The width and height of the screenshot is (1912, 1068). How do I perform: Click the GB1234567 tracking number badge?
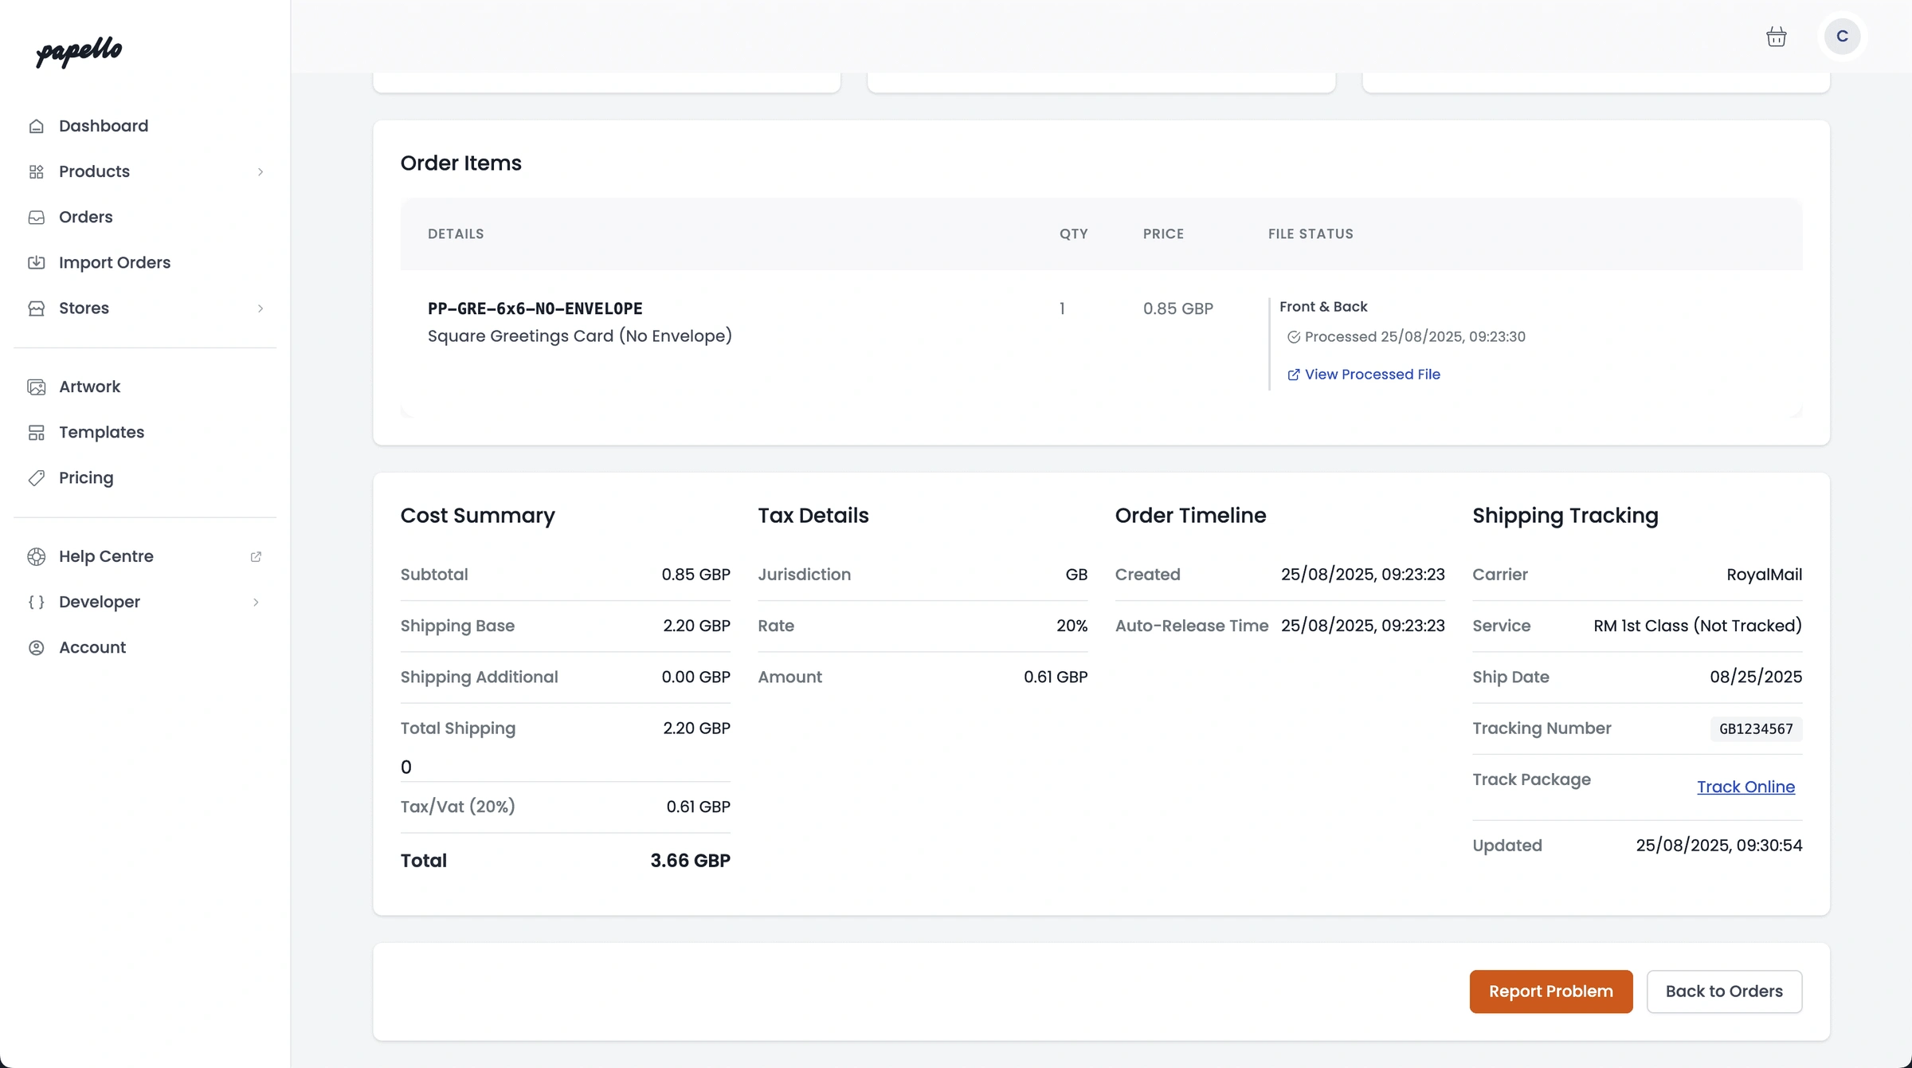(x=1756, y=728)
